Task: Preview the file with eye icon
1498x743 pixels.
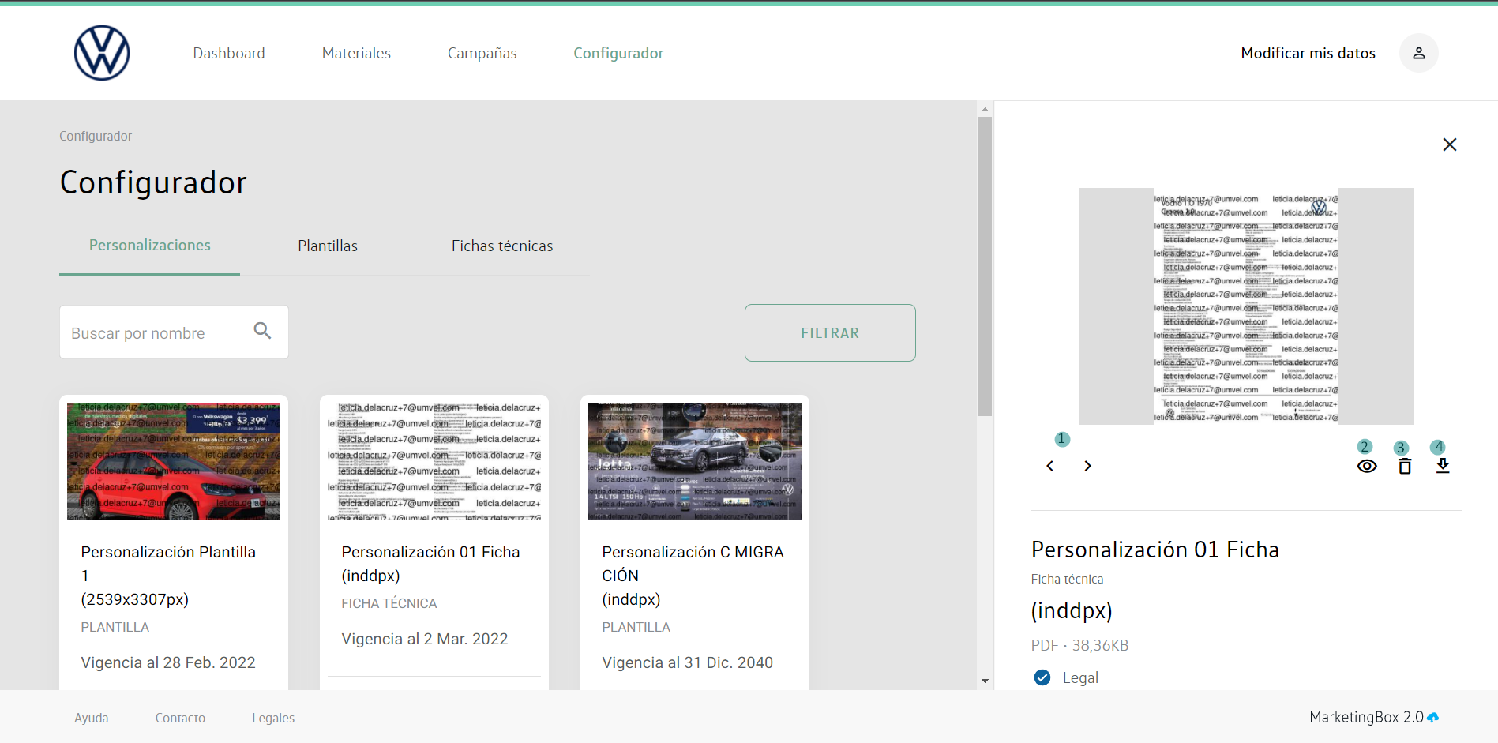Action: click(x=1367, y=466)
